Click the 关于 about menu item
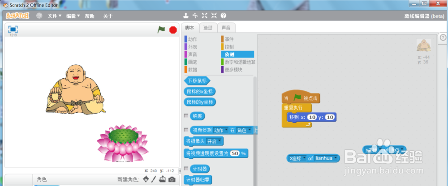Screen dimensions: 448x186 pos(108,16)
